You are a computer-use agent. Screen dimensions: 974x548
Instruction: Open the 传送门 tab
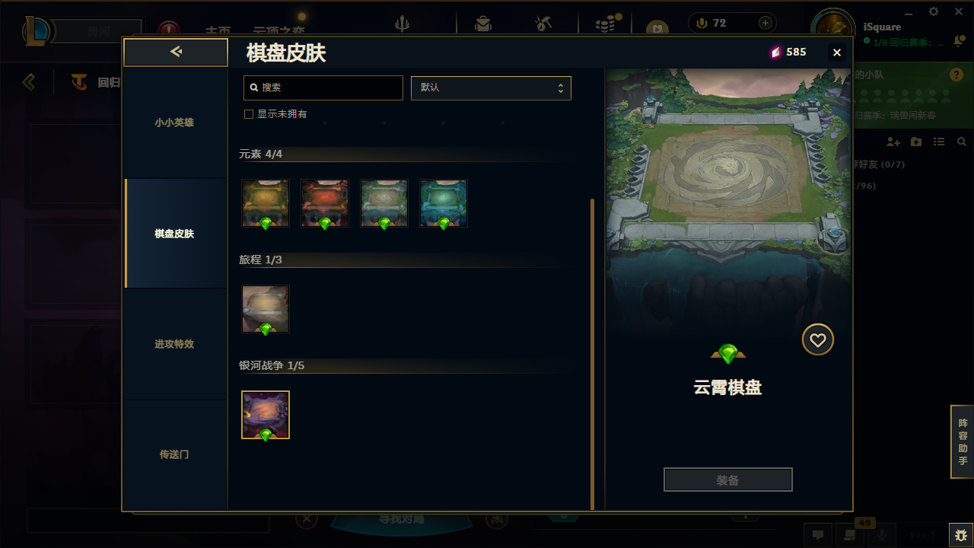(174, 454)
